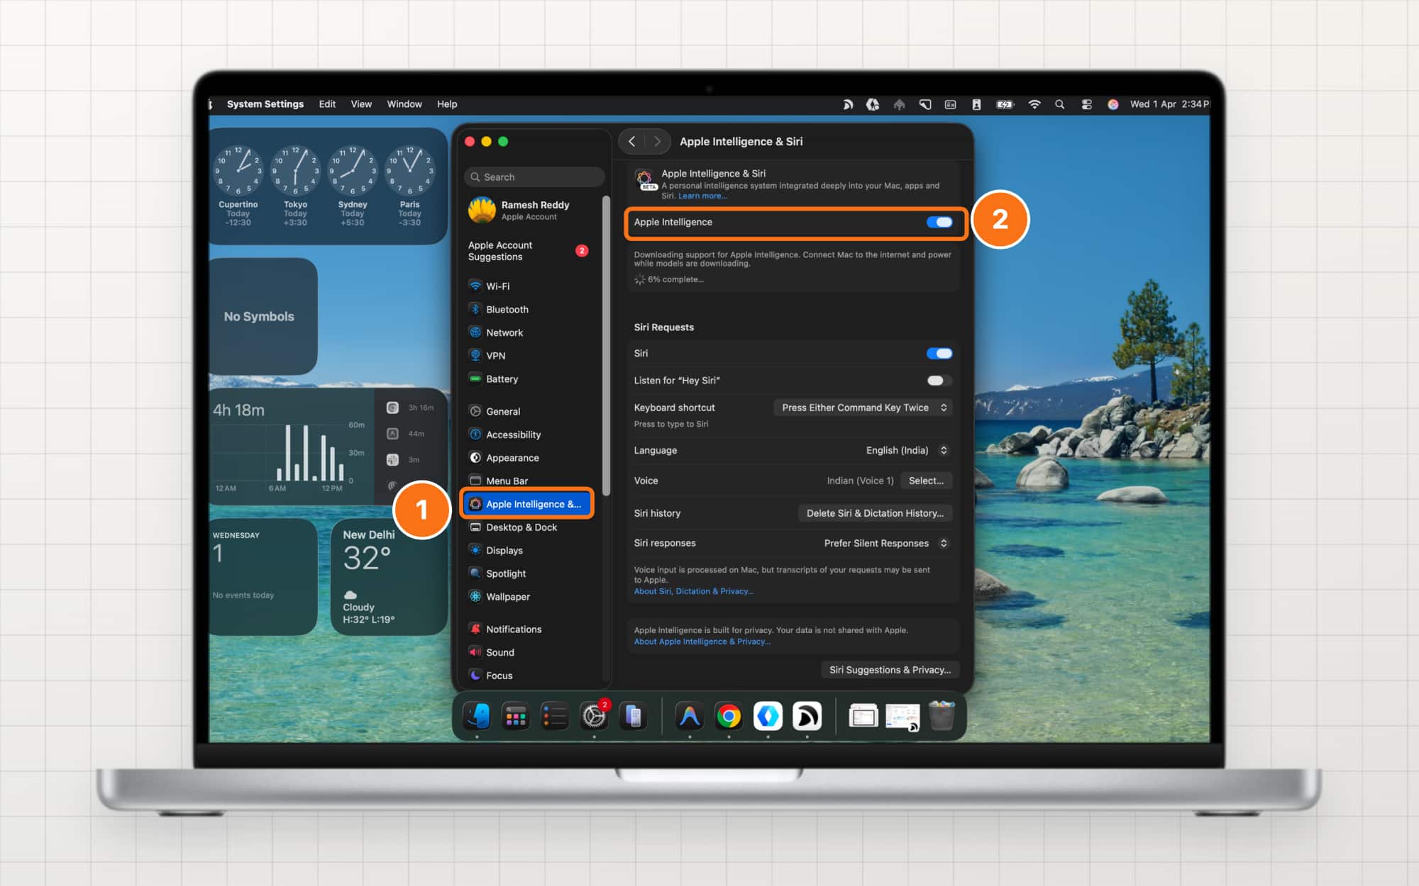This screenshot has width=1419, height=886.
Task: Click the settings Search field
Action: (534, 177)
